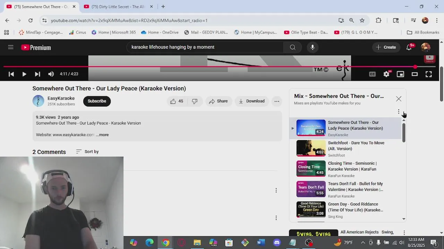This screenshot has height=249, width=444.
Task: Open the Chrome extensions puzzle icon
Action: (378, 20)
